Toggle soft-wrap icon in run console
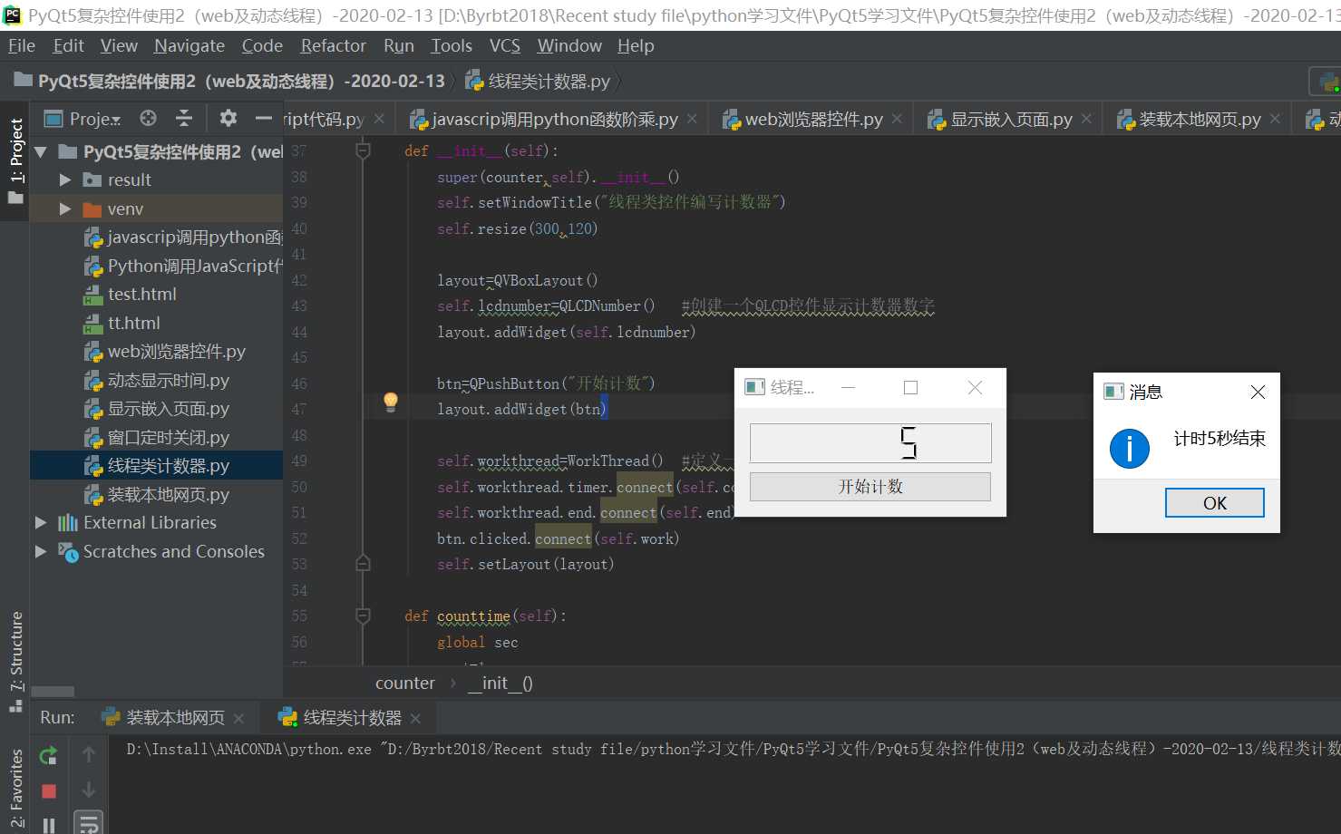 [x=88, y=824]
